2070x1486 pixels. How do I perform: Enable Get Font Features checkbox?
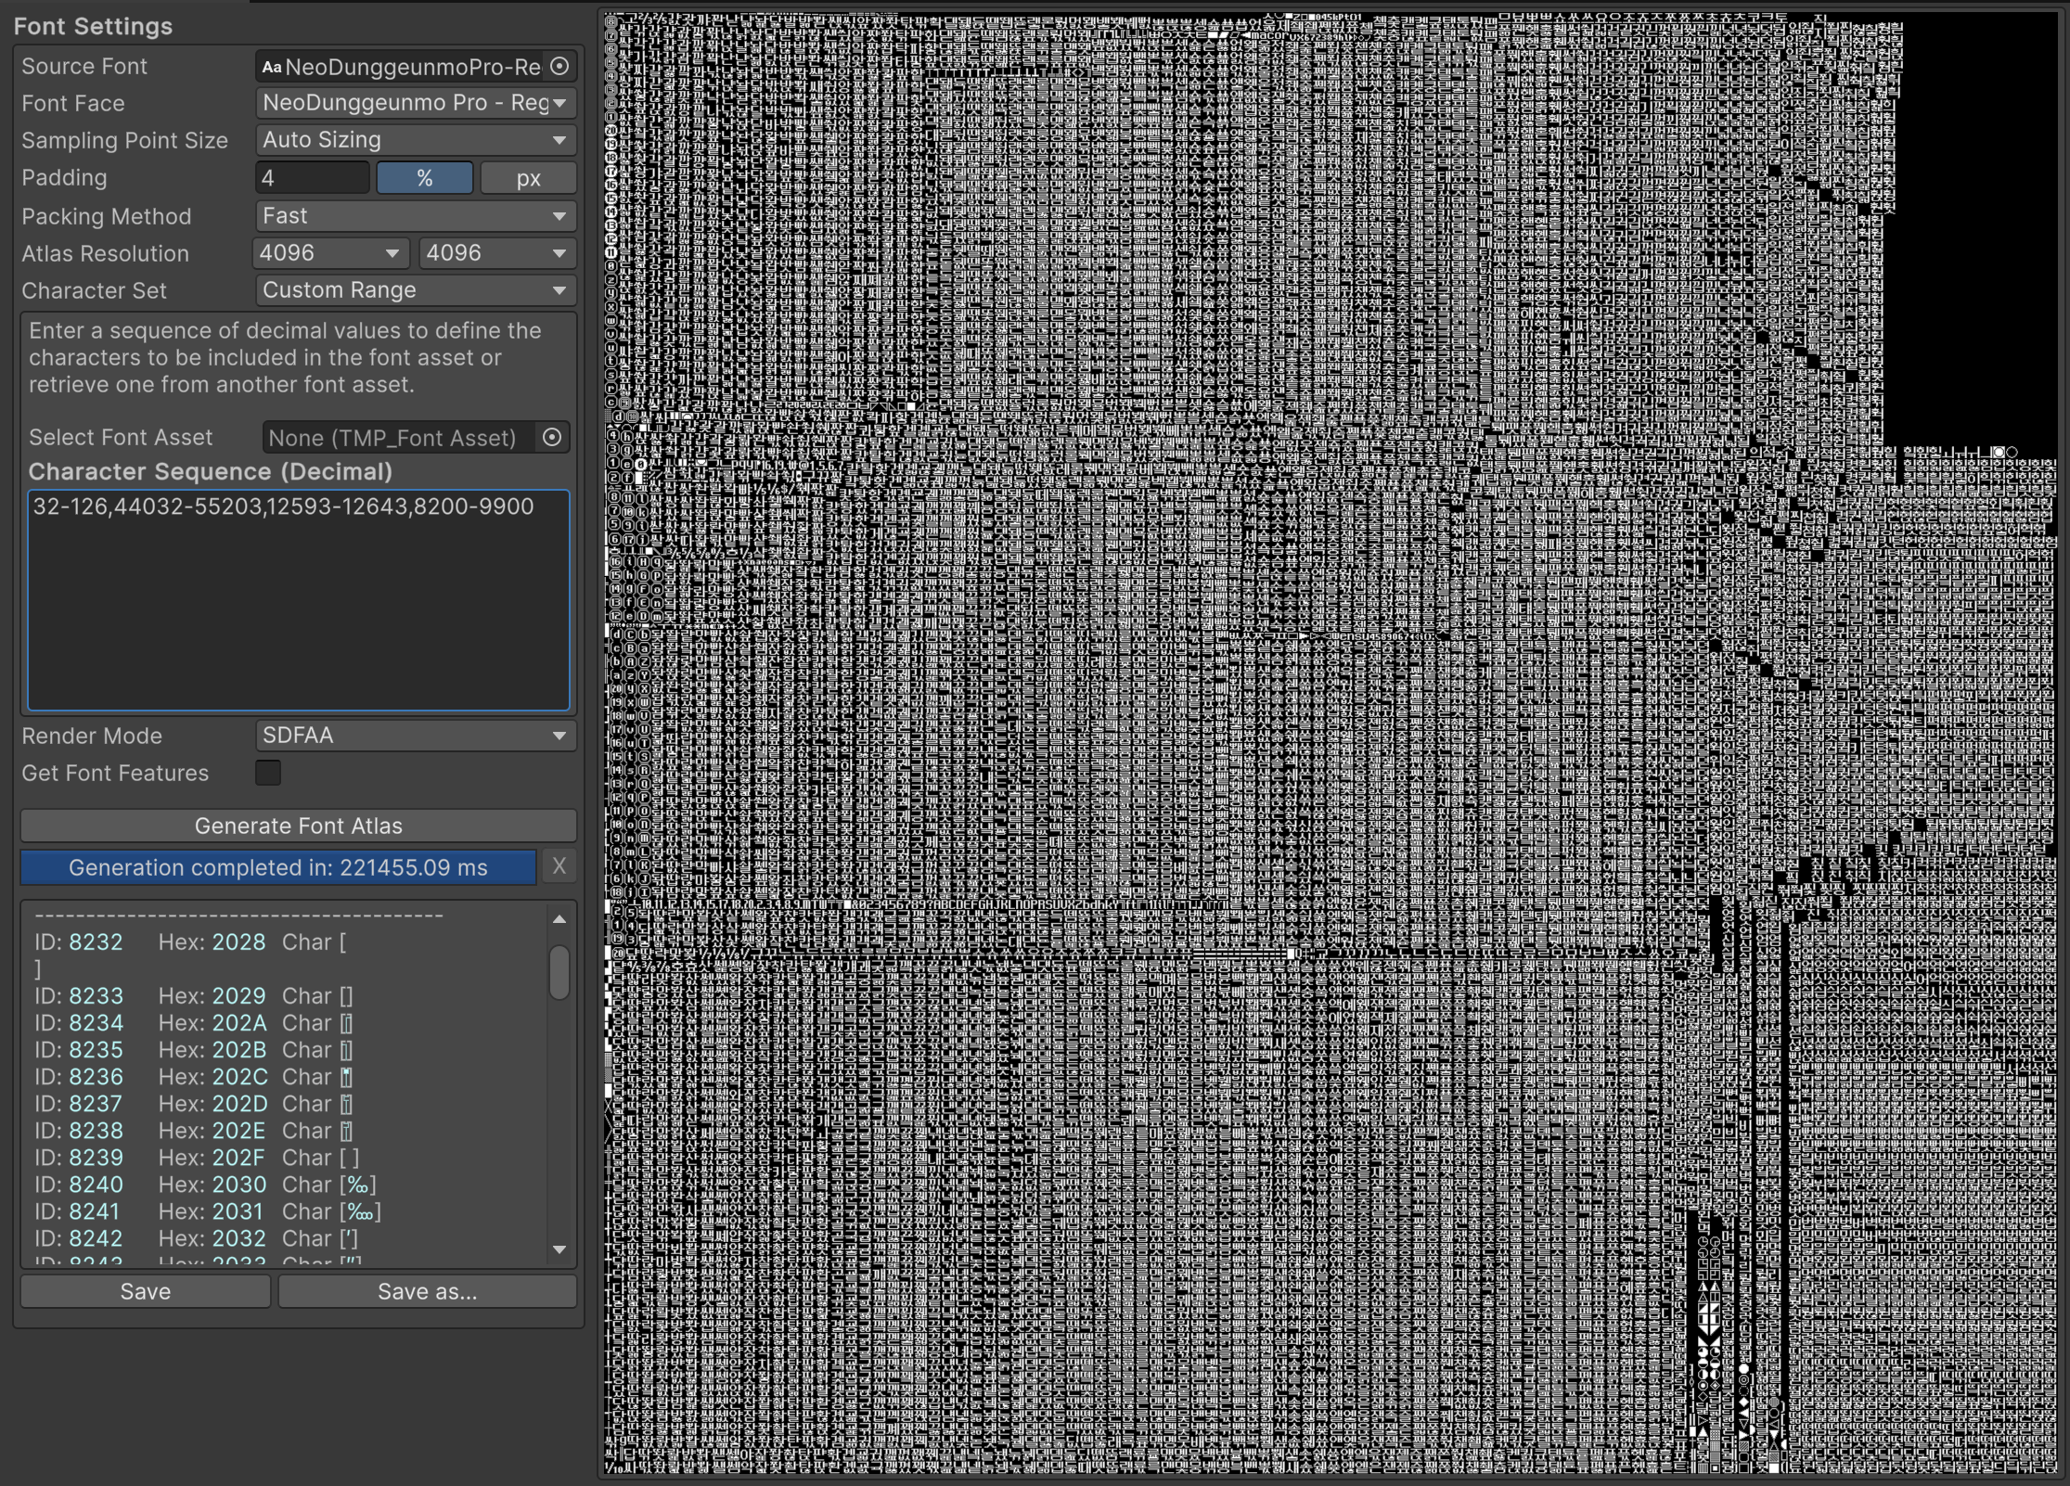click(x=268, y=772)
